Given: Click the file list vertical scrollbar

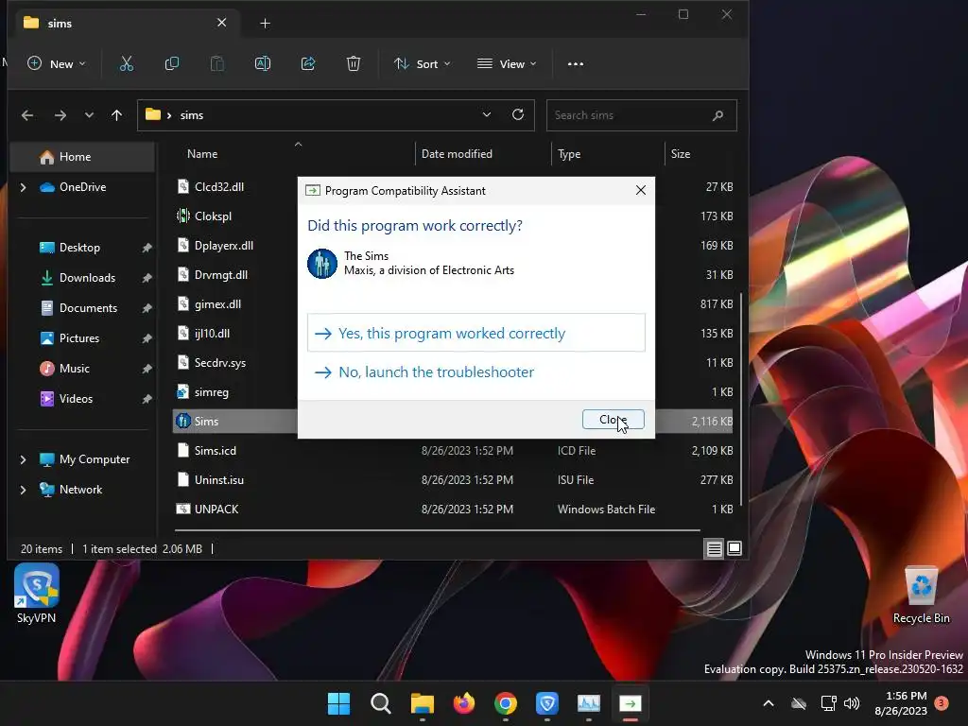Looking at the screenshot, I should click(x=741, y=398).
